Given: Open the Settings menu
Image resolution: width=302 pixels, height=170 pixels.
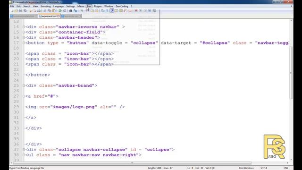Looking at the screenshot, I should click(x=70, y=6).
